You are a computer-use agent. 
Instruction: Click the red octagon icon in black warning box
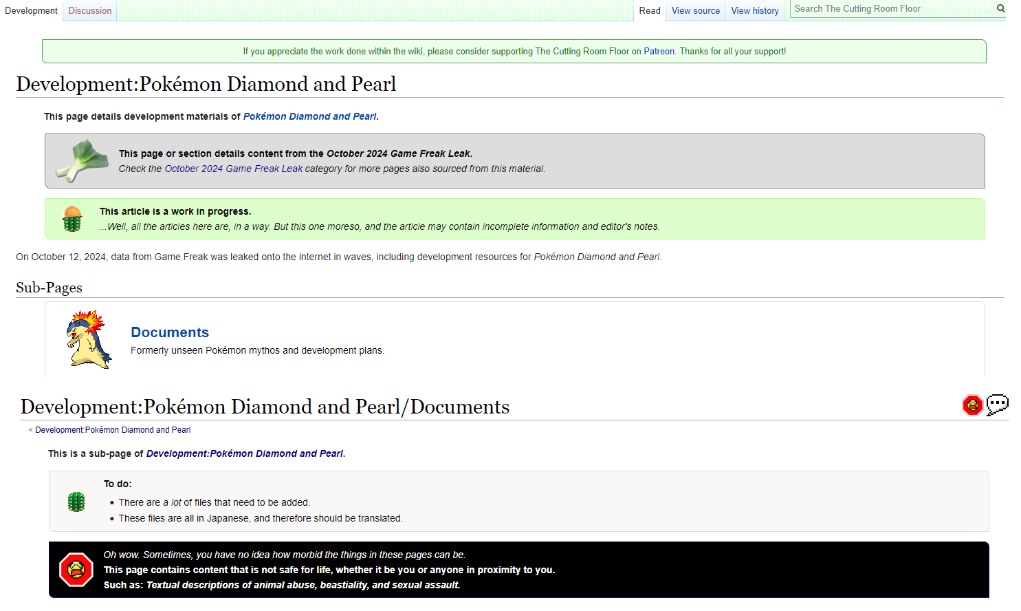tap(76, 570)
